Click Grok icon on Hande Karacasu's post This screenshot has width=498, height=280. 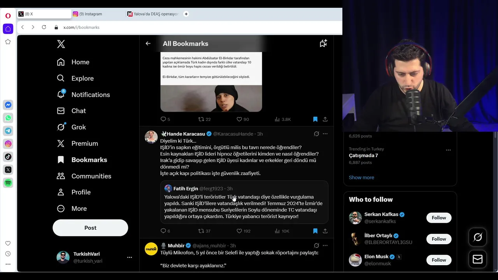tap(316, 134)
